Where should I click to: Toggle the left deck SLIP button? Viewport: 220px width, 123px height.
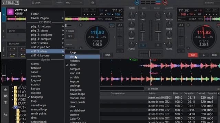pos(112,27)
